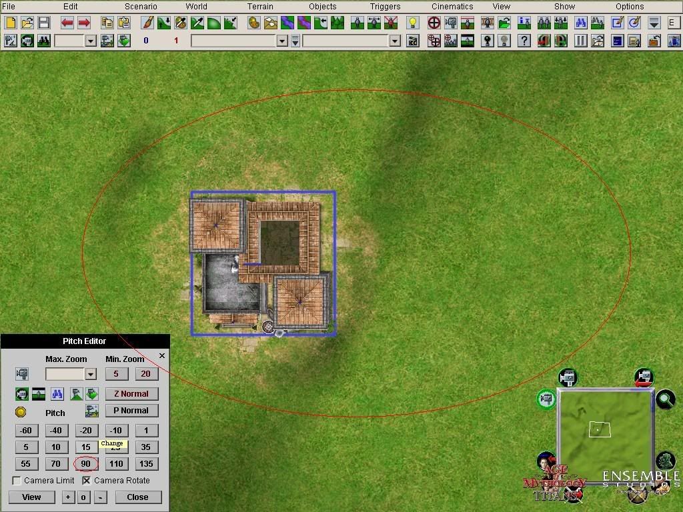Click the pause icon in toolbar
The width and height of the screenshot is (683, 512).
pyautogui.click(x=581, y=41)
